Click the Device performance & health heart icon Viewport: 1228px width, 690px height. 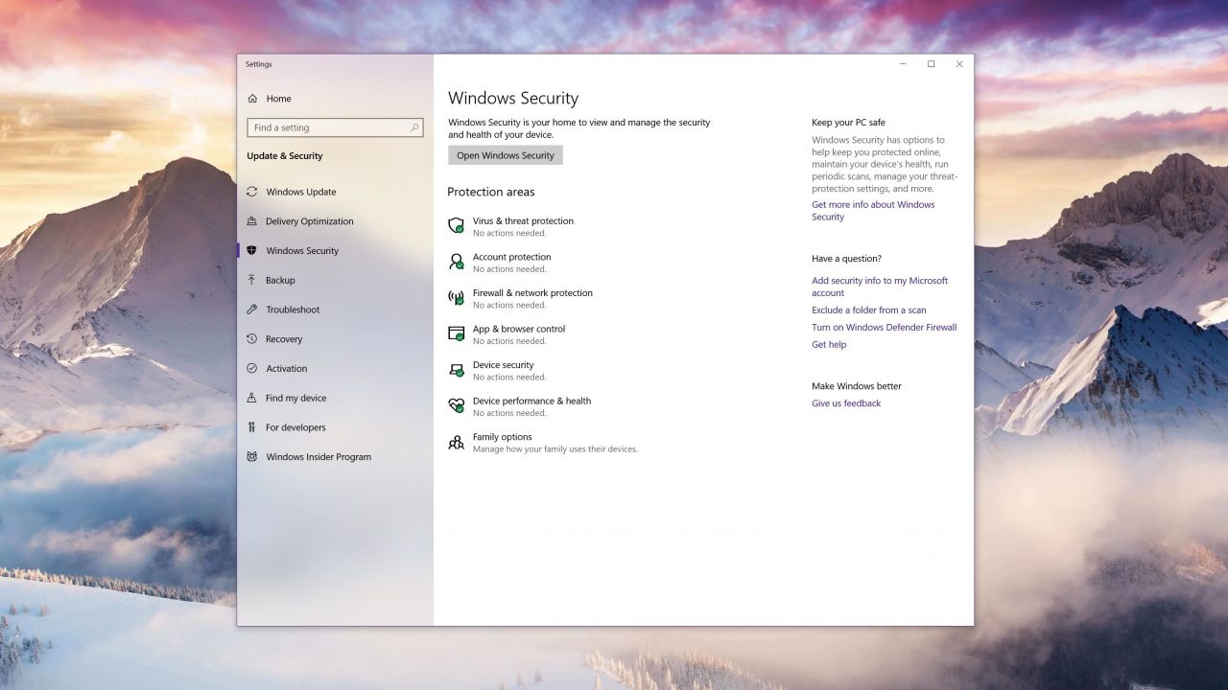tap(457, 406)
